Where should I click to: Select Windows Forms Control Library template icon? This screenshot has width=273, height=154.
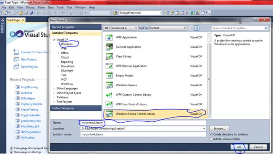(x=109, y=114)
